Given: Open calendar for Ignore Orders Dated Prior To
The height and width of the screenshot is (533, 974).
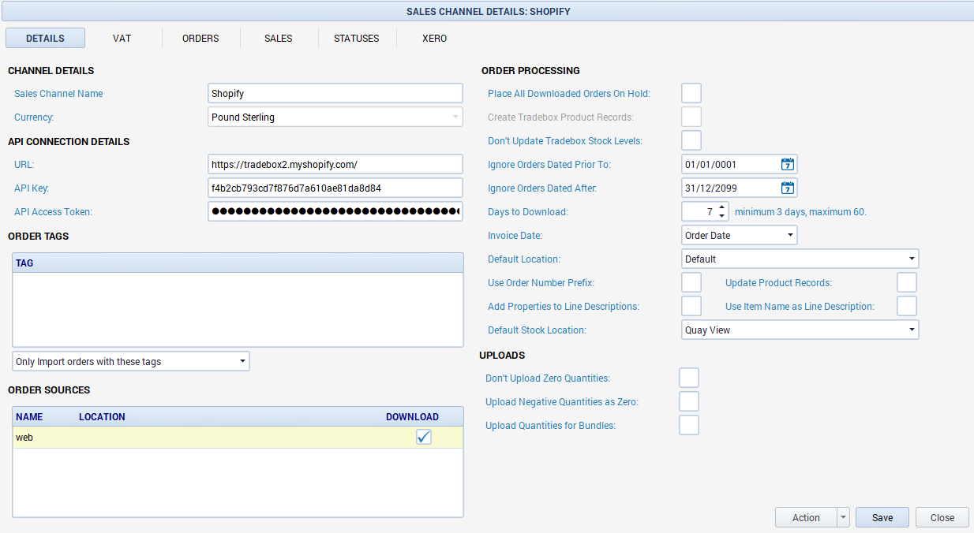Looking at the screenshot, I should point(787,164).
